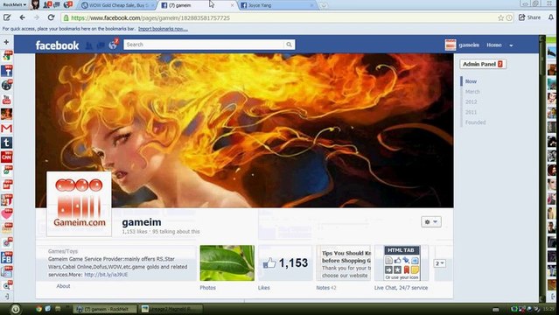559x315 pixels.
Task: Click the Facebook logo
Action: pyautogui.click(x=57, y=45)
